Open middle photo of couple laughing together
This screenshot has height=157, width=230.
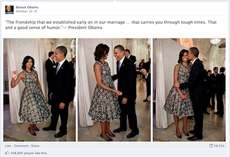[114, 90]
